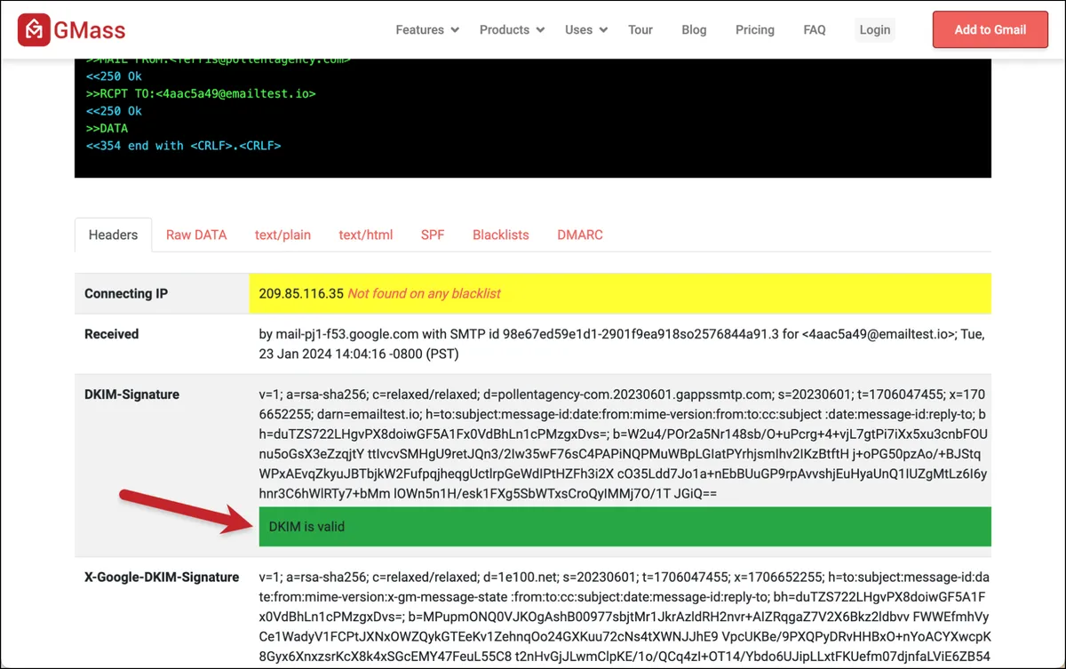The image size is (1066, 669).
Task: Click the Add to Gmail button
Action: 990,29
